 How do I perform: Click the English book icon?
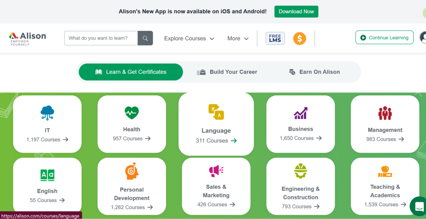coord(47,175)
